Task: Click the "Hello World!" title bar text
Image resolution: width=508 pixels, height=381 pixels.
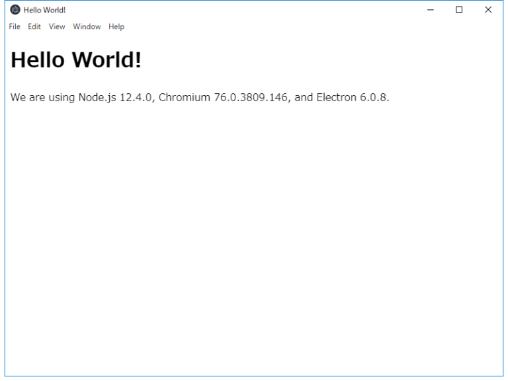Action: coord(44,10)
